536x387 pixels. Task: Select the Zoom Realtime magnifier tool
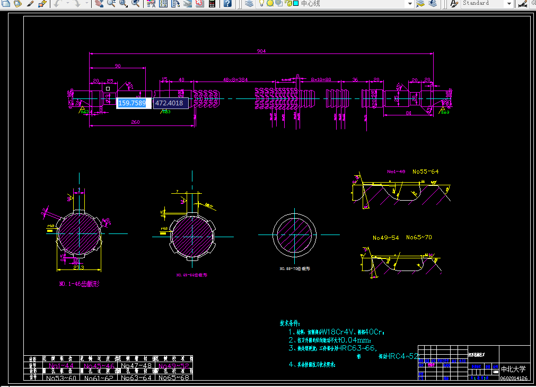point(111,3)
